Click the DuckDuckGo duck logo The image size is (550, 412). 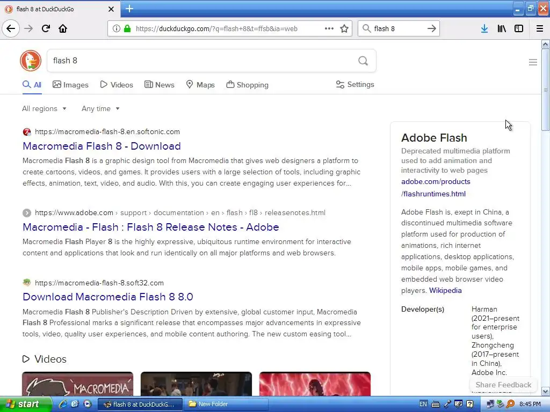(31, 61)
